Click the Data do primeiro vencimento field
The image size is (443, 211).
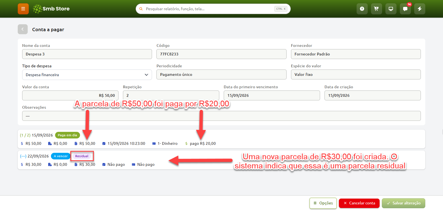click(272, 95)
